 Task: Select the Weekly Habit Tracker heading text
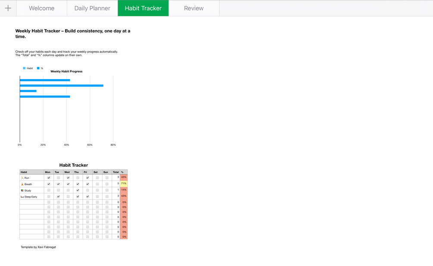point(73,34)
